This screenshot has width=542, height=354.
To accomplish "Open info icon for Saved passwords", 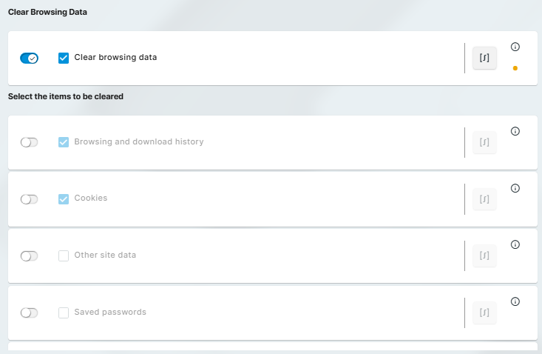I will coord(515,301).
